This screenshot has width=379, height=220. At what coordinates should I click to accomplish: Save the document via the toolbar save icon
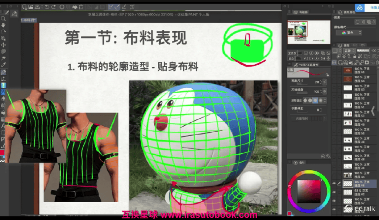(37, 7)
